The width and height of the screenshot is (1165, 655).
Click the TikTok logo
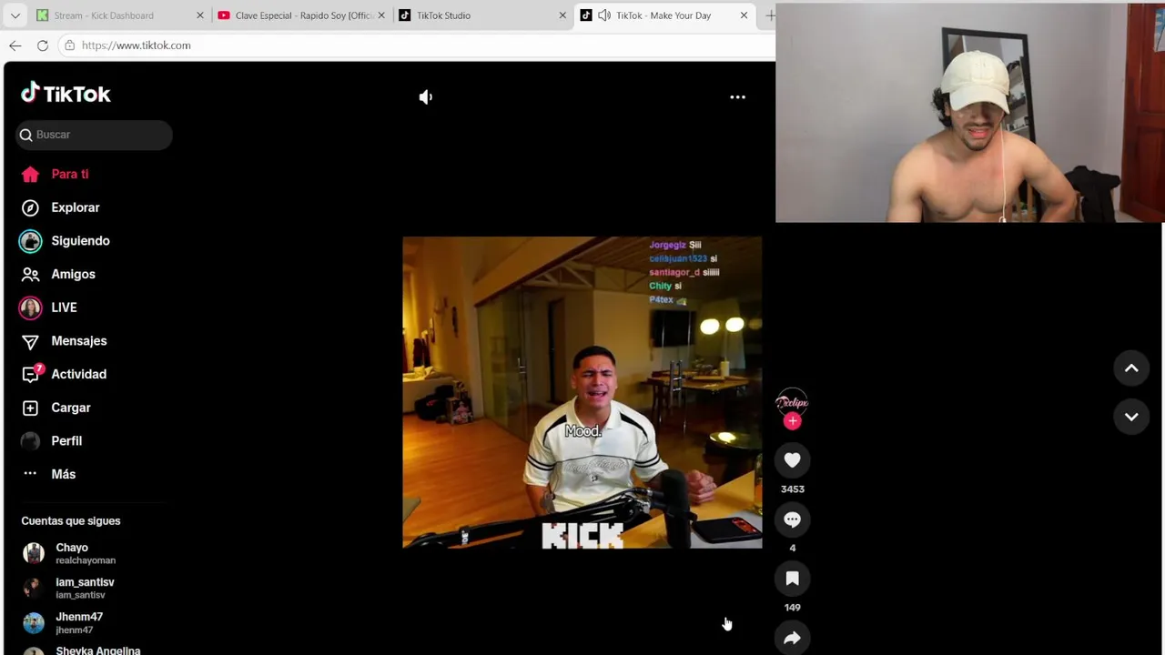(x=66, y=94)
